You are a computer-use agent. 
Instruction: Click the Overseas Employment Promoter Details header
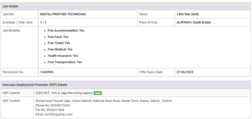tap(35, 85)
